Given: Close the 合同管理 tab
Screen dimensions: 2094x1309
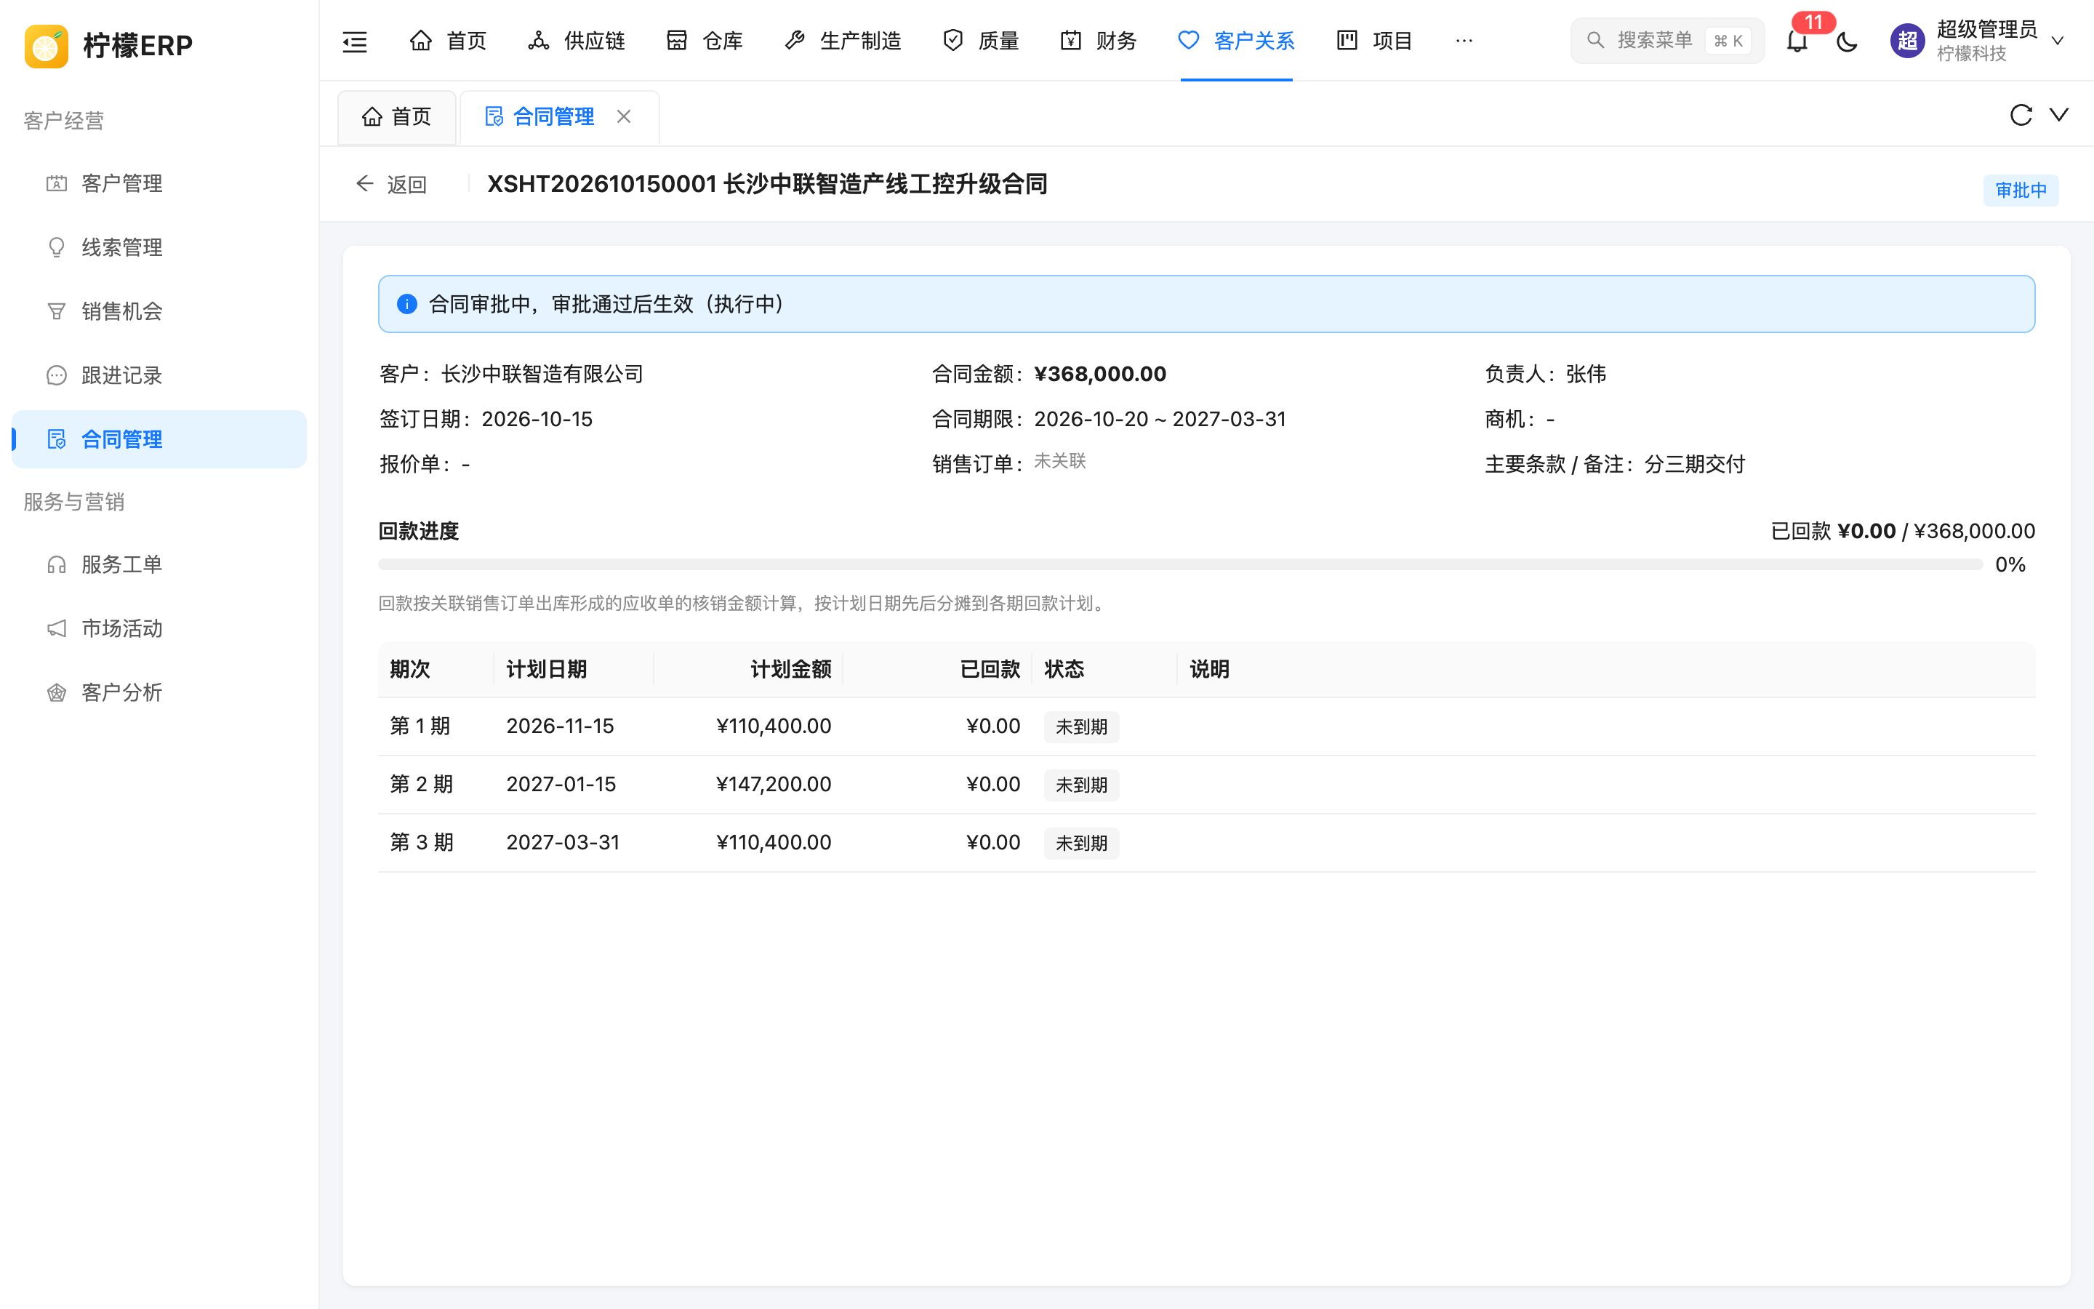Looking at the screenshot, I should pos(624,116).
